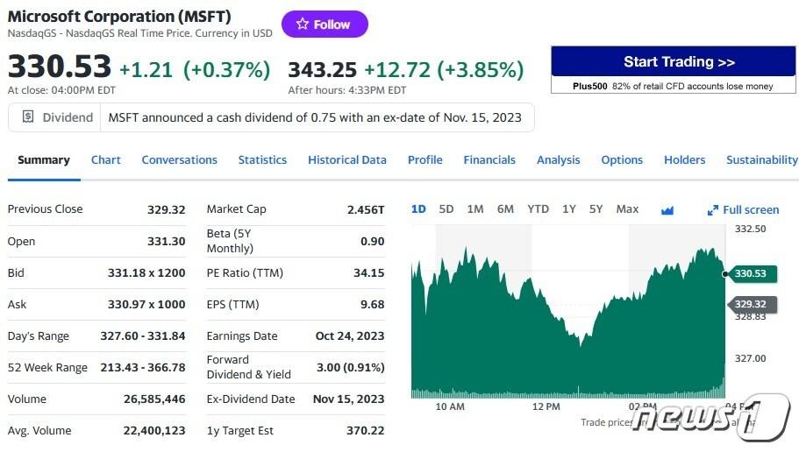Image resolution: width=799 pixels, height=452 pixels.
Task: Select the YTD chart range
Action: point(538,208)
